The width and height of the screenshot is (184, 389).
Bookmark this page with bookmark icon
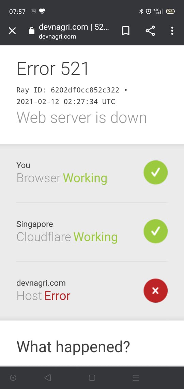pyautogui.click(x=125, y=31)
